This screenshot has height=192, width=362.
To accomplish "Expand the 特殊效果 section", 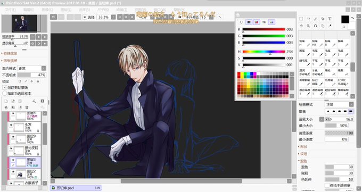I will (x=10, y=54).
